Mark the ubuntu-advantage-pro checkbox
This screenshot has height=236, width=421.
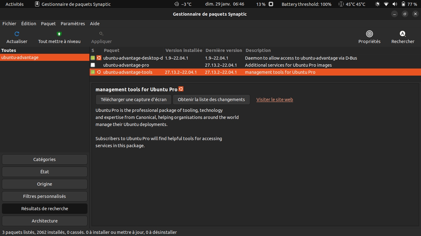click(x=93, y=65)
